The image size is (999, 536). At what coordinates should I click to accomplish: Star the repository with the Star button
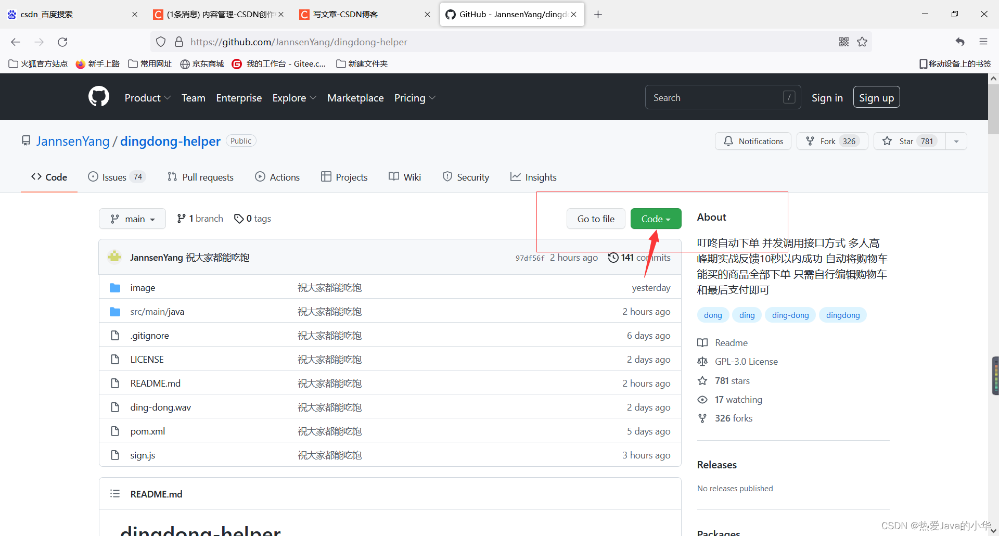click(910, 141)
